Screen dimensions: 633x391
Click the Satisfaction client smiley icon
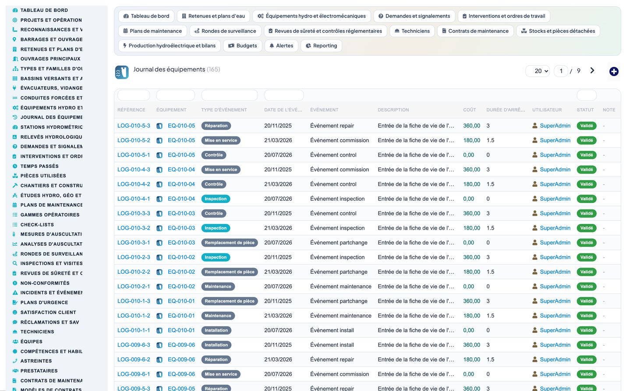[x=15, y=312]
